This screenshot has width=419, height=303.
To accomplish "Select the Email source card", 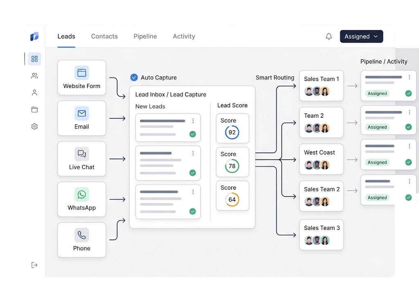I will click(x=82, y=118).
